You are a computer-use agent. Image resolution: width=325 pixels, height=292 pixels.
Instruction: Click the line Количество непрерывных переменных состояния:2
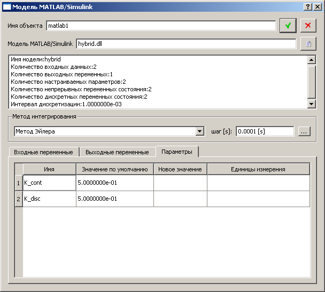(x=81, y=89)
